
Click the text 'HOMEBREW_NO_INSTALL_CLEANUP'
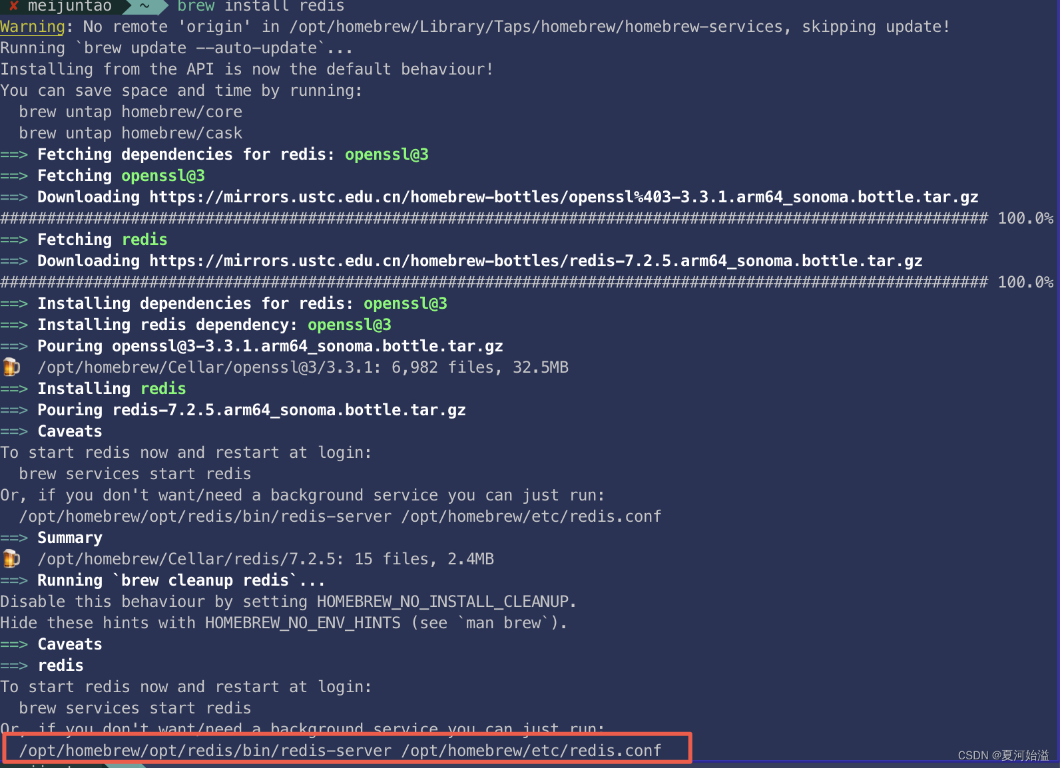[443, 602]
